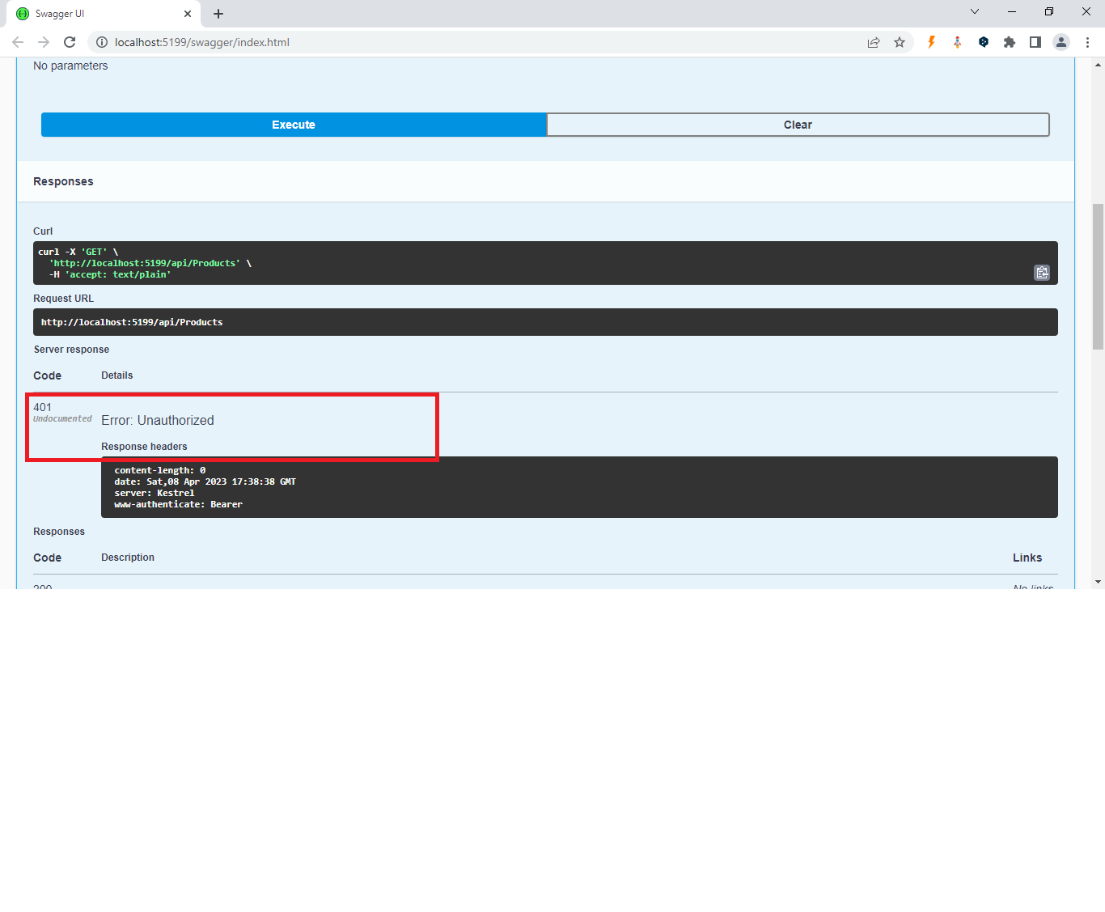Open the tab search chevron

point(974,11)
